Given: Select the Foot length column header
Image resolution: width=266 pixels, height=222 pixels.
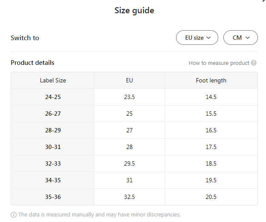Looking at the screenshot, I should [x=211, y=80].
